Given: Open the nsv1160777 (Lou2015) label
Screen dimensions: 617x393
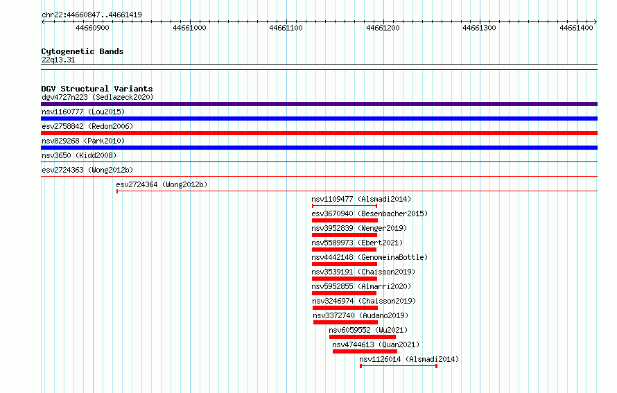Looking at the screenshot, I should (x=83, y=112).
